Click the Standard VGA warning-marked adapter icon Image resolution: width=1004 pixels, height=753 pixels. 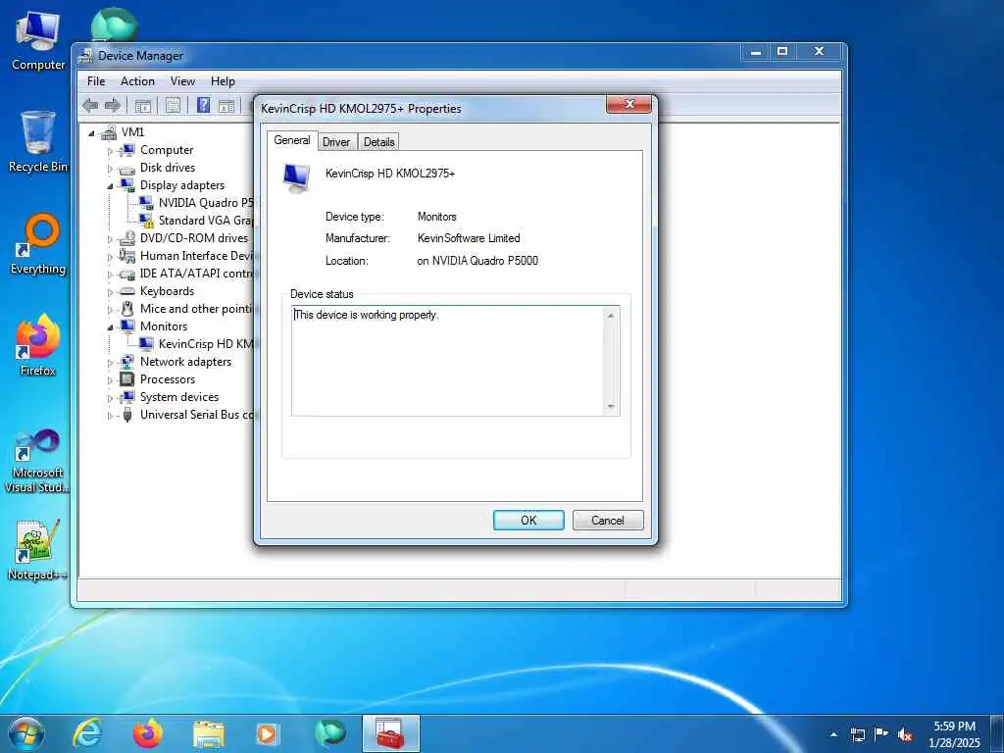click(146, 221)
